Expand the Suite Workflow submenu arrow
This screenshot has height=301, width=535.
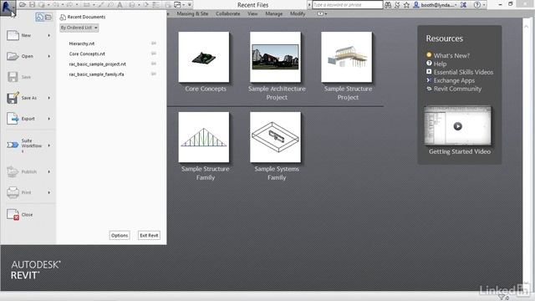pos(49,145)
